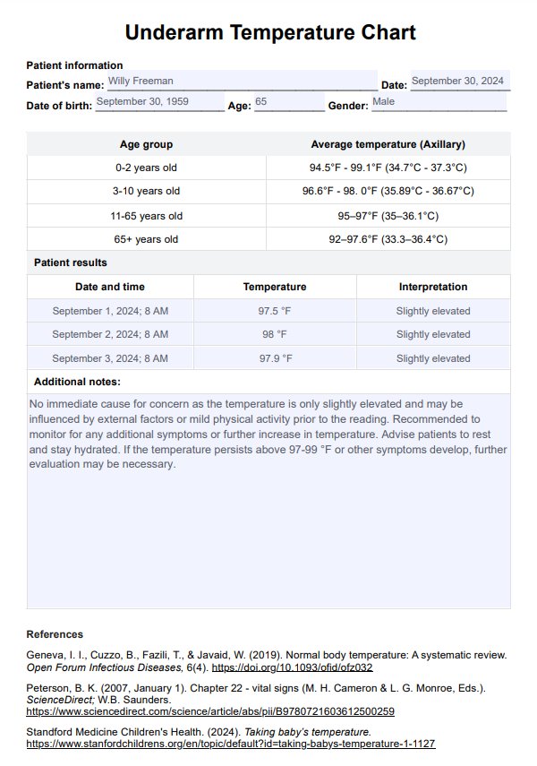The height and width of the screenshot is (766, 537).
Task: Click the Patient's name field
Action: [240, 82]
